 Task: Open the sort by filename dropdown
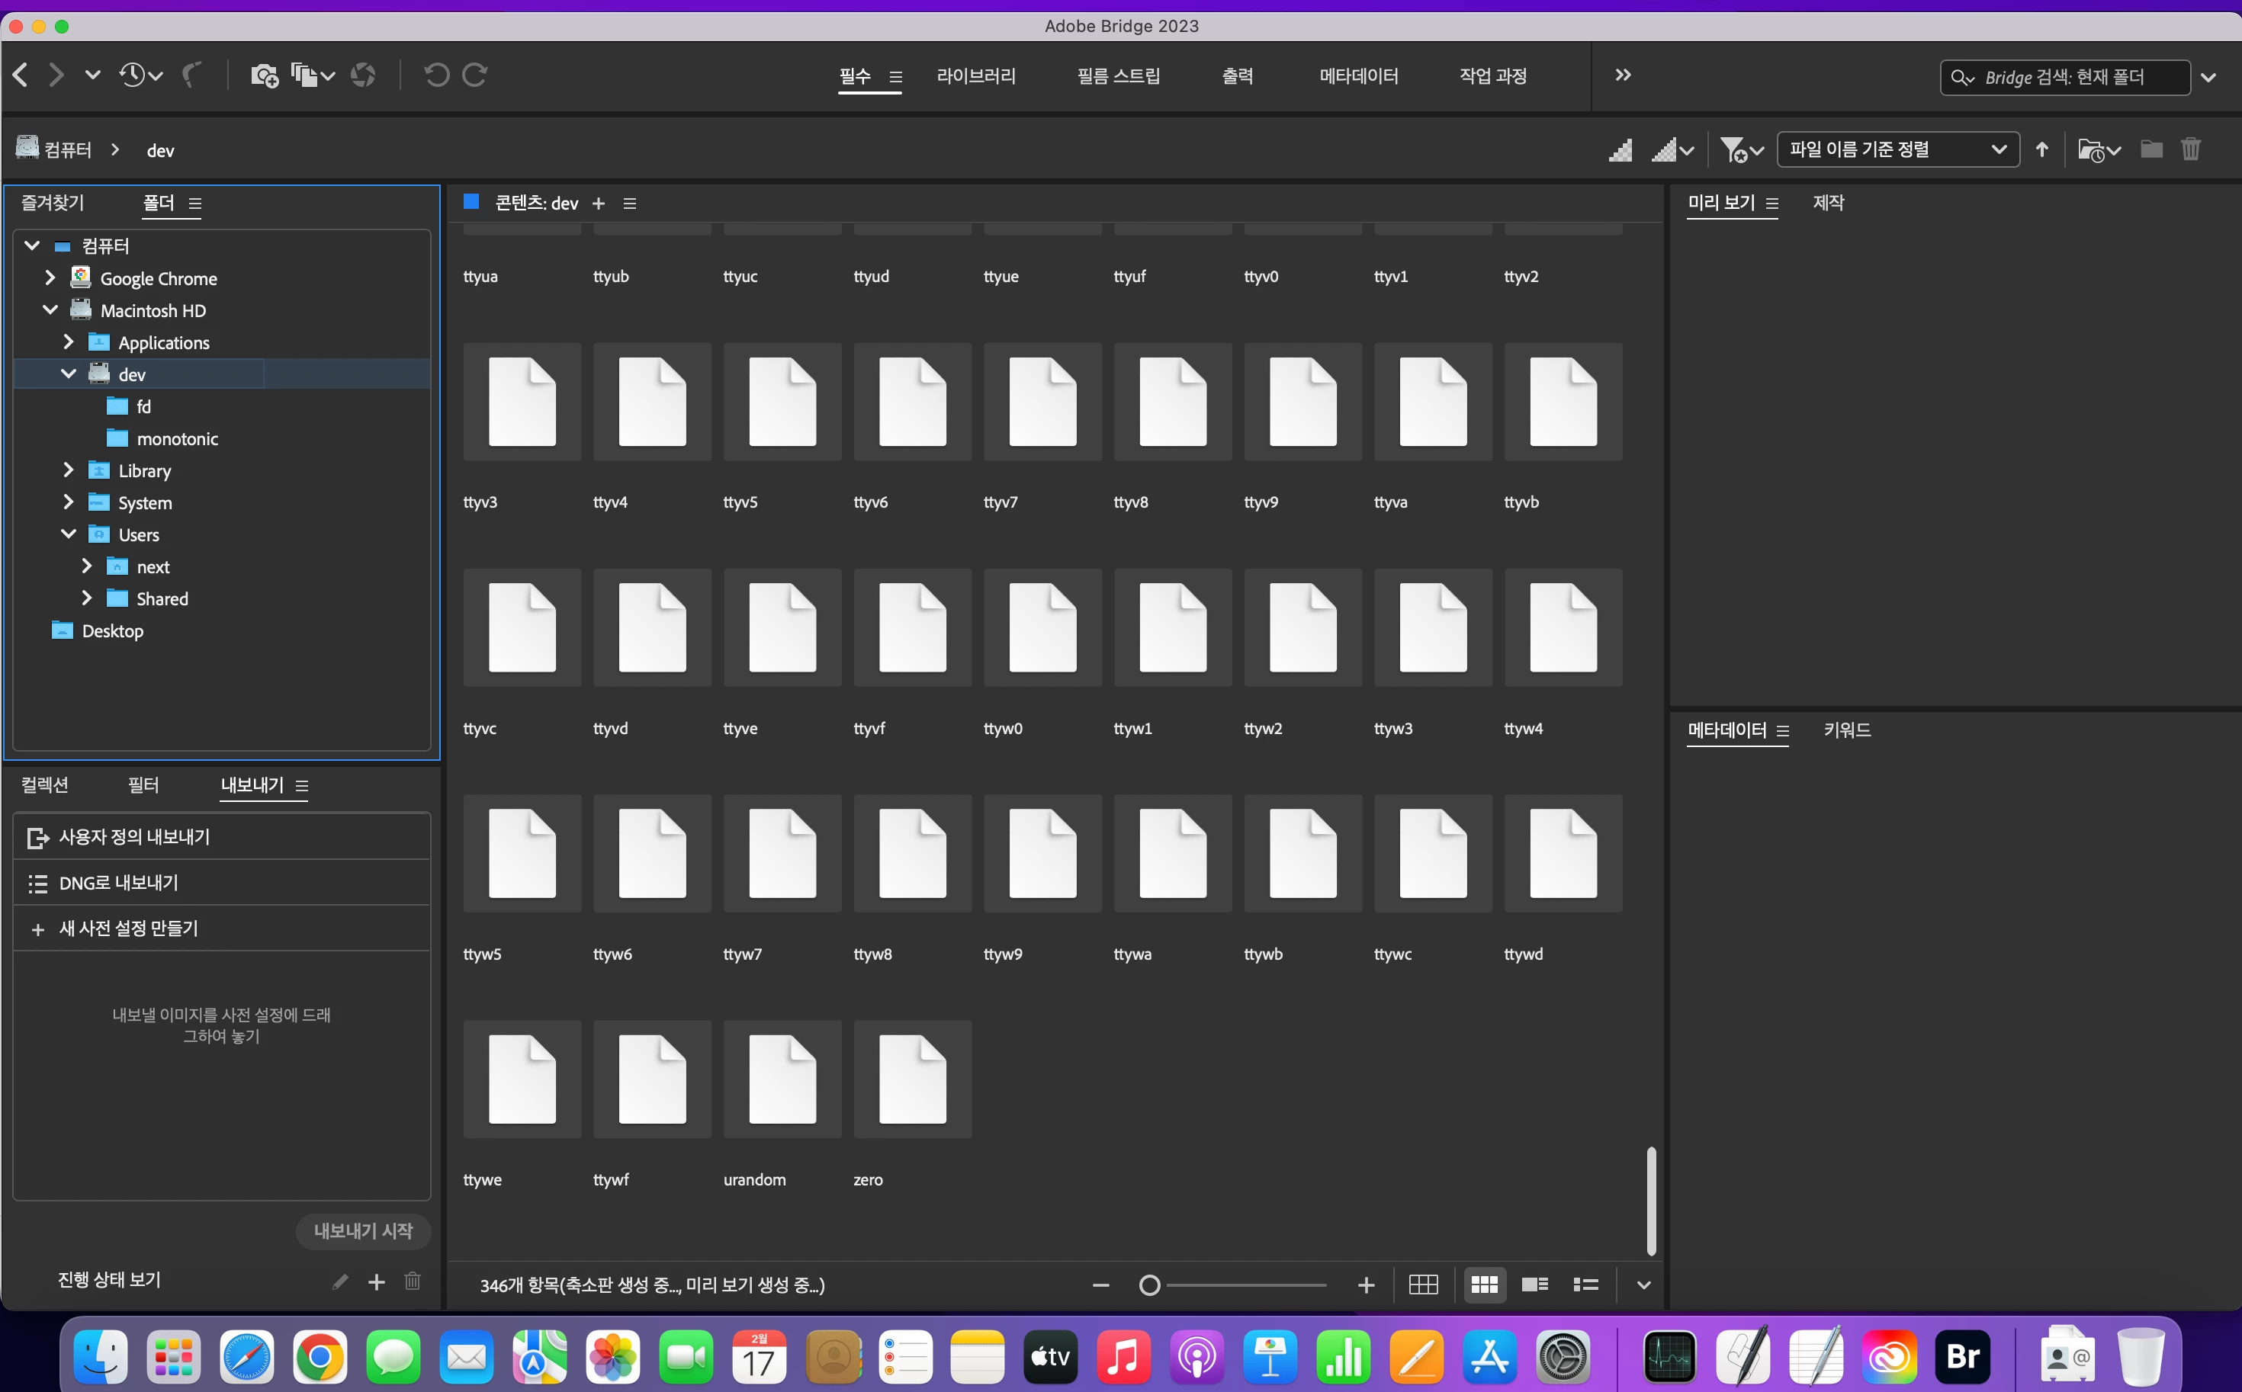click(1897, 149)
